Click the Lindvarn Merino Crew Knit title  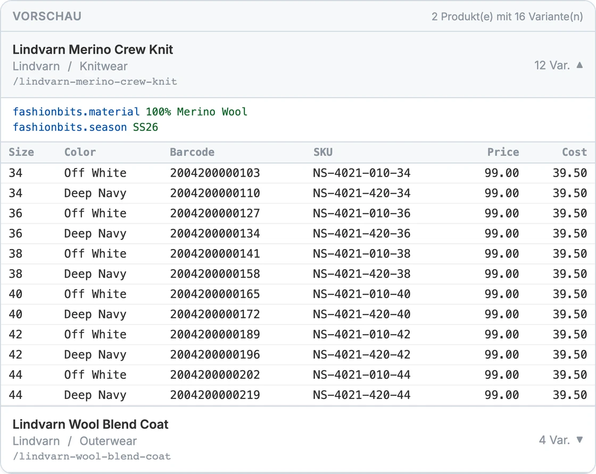tap(93, 49)
